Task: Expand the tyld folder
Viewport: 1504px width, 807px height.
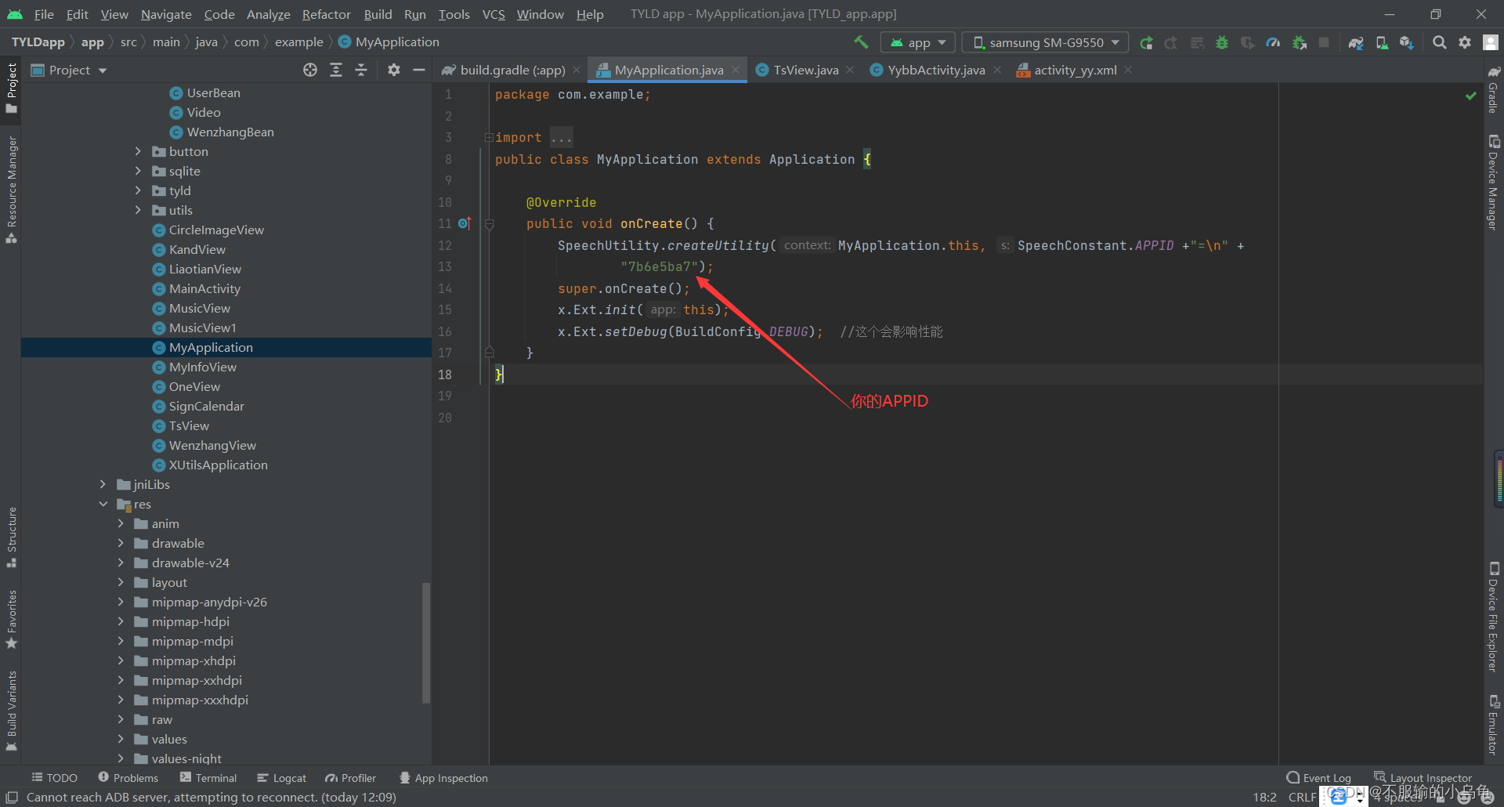Action: coord(138,190)
